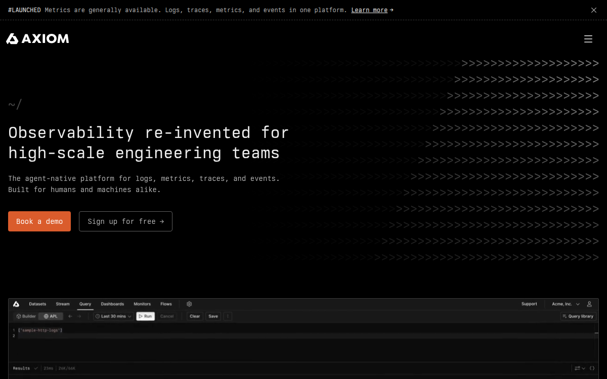Click the forward arrow in query toolbar
This screenshot has width=607, height=379.
pos(79,316)
